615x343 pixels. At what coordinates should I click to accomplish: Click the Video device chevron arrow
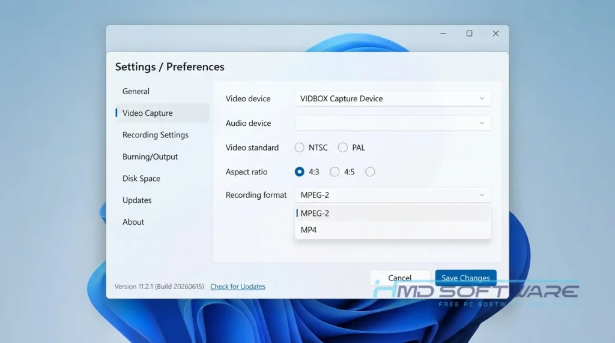(x=482, y=99)
